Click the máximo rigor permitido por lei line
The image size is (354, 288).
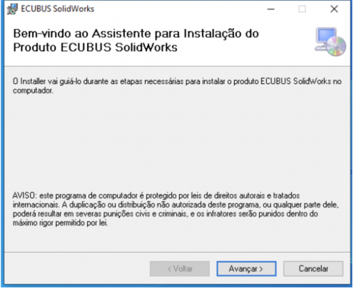[60, 223]
